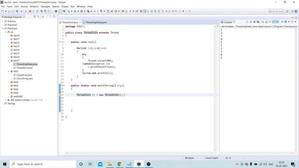Open the Package Explorer view menu
Image resolution: width=299 pixels, height=168 pixels.
43,17
